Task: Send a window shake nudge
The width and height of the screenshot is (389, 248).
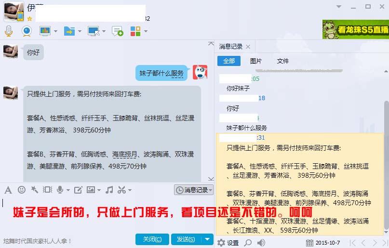Action: coord(35,190)
